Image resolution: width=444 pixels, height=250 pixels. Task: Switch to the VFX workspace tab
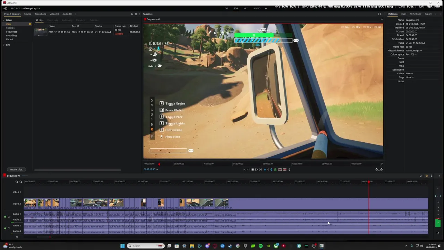[x=246, y=8]
